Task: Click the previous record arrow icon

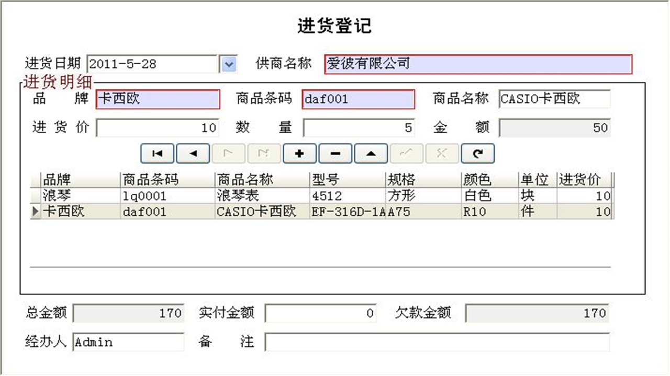Action: coord(193,153)
